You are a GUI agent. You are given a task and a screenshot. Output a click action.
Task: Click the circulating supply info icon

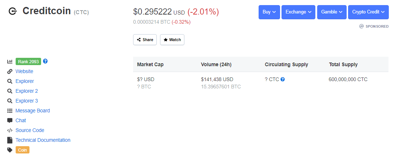pyautogui.click(x=283, y=79)
